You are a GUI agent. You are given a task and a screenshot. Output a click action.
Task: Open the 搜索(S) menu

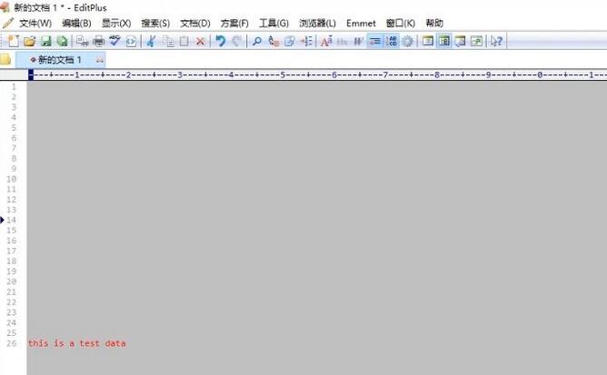coord(155,23)
